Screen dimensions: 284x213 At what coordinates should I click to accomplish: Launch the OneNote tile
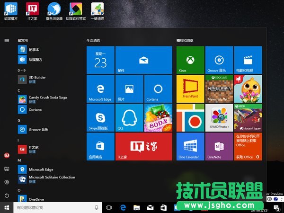click(x=219, y=147)
